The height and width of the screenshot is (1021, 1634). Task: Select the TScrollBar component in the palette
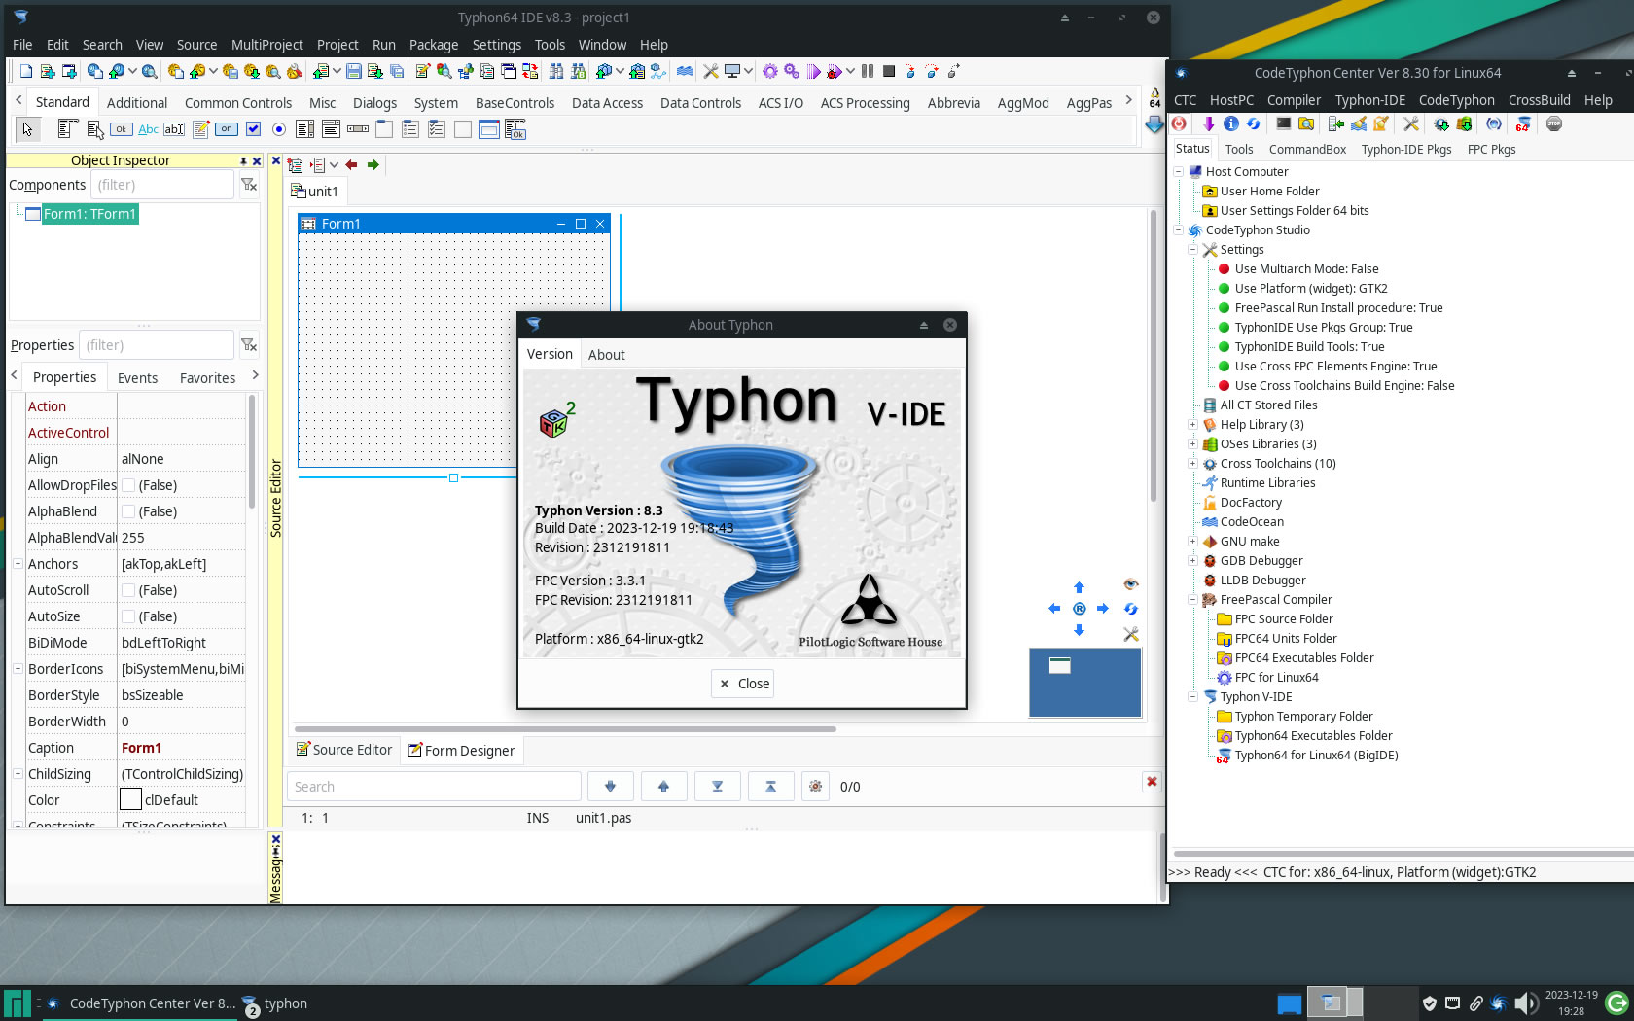(x=358, y=129)
